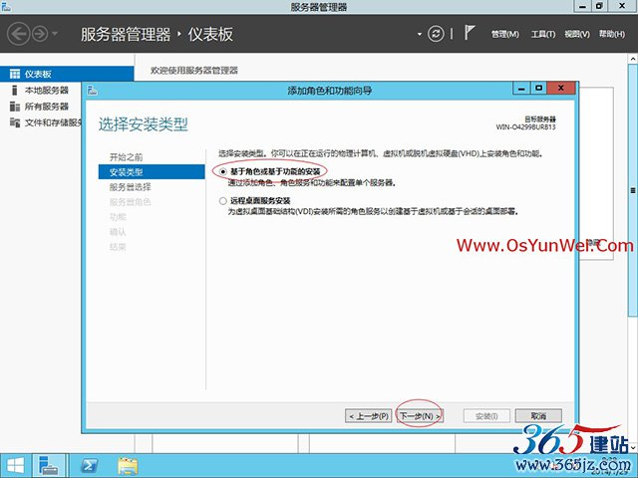Open the notifications flag icon
This screenshot has width=638, height=478.
(x=470, y=33)
